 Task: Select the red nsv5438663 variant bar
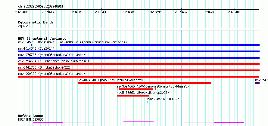click(133, 96)
